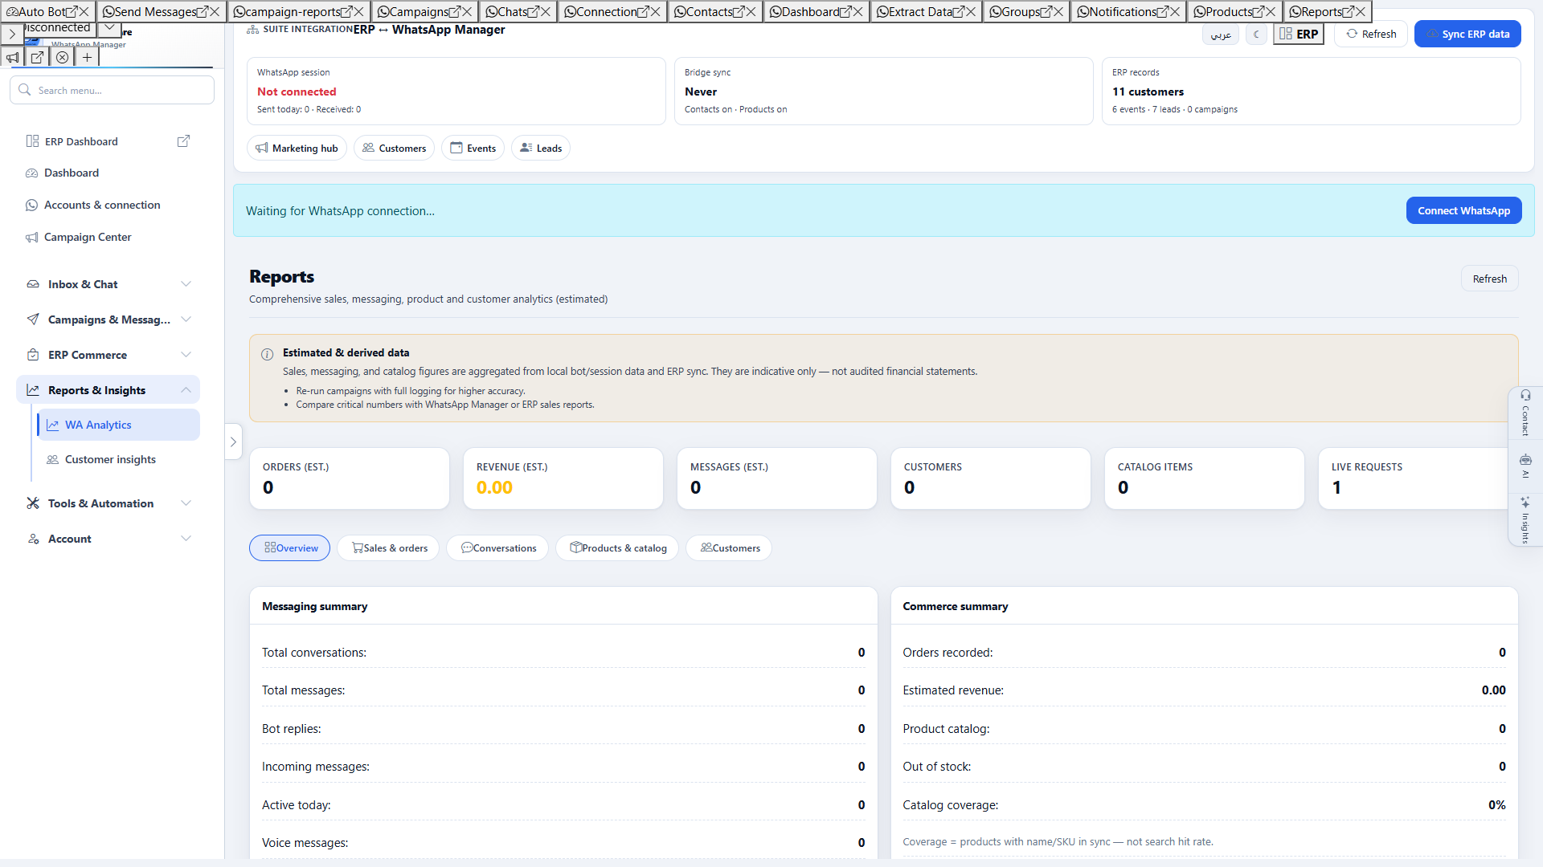Close the Auto Bot tab
Image resolution: width=1543 pixels, height=867 pixels.
[x=84, y=11]
